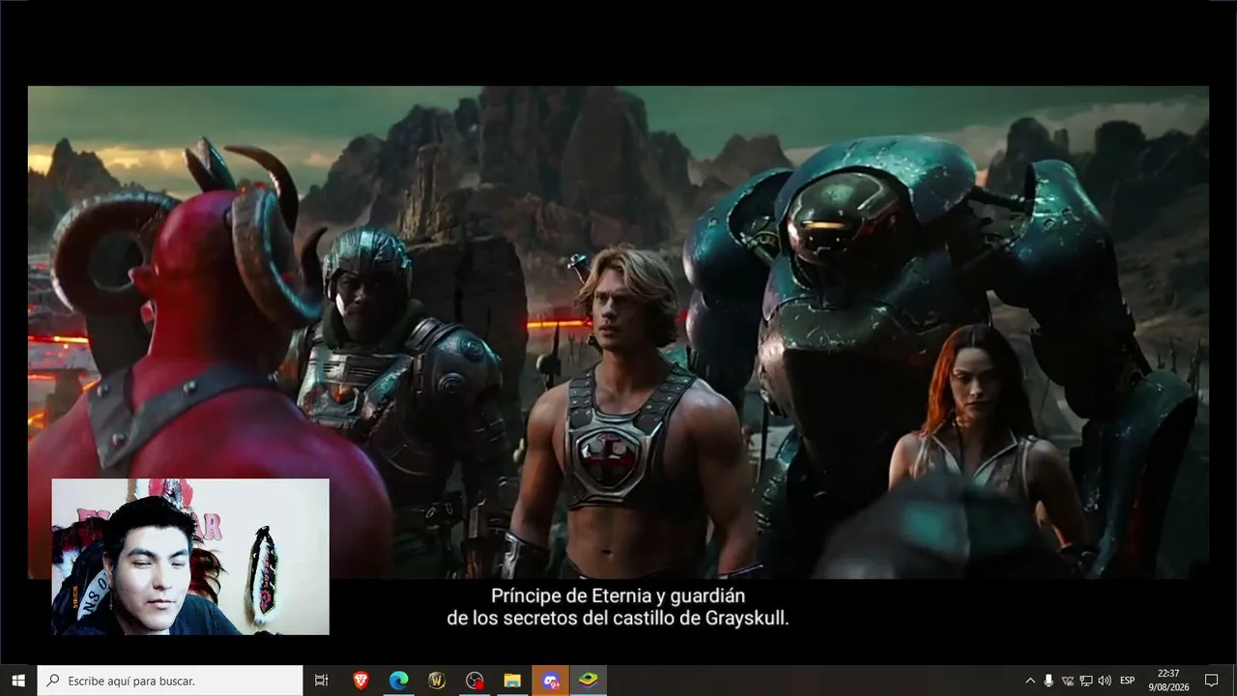Expand hidden system tray icons

coord(1030,681)
